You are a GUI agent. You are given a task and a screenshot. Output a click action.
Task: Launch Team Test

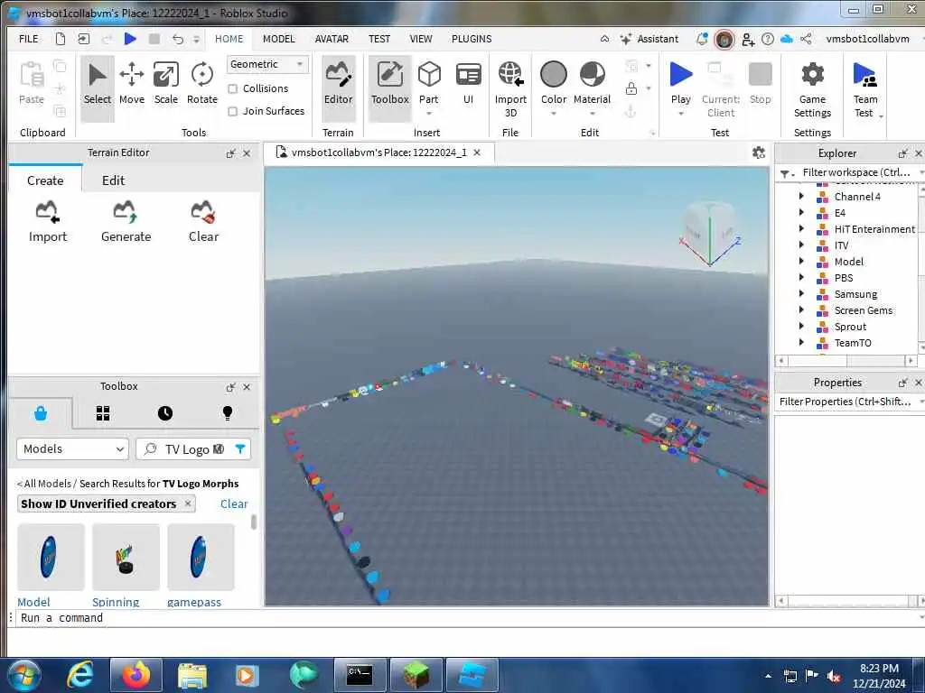pyautogui.click(x=865, y=89)
